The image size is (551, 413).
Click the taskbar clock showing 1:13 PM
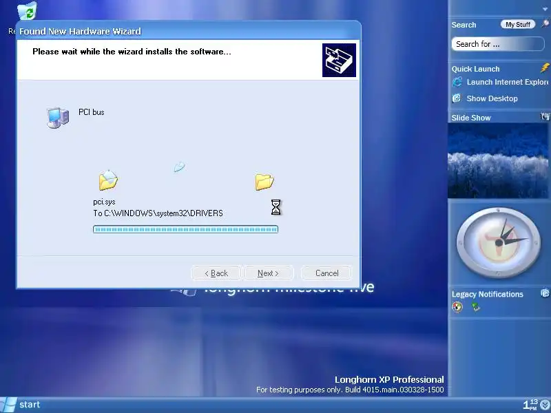point(530,405)
